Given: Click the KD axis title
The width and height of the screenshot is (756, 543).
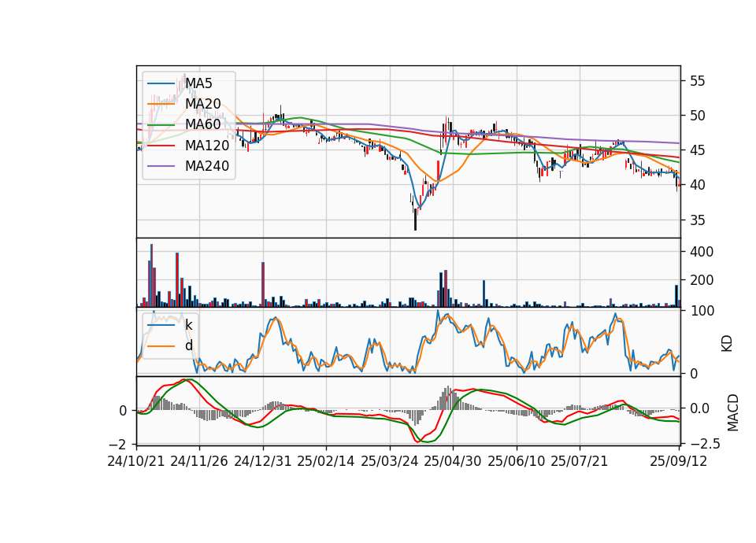Looking at the screenshot, I should point(727,344).
